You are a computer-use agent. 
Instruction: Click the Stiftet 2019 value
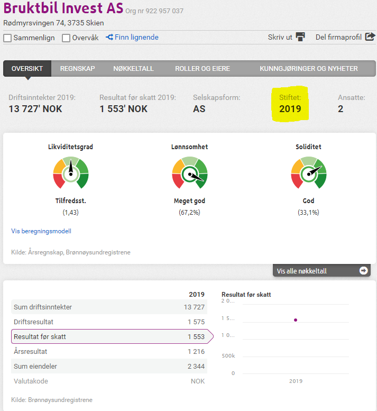[290, 109]
